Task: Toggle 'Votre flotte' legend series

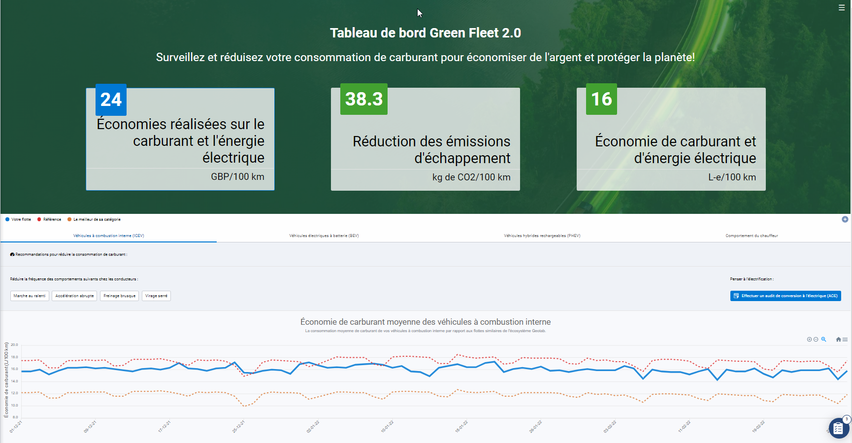Action: pos(18,219)
